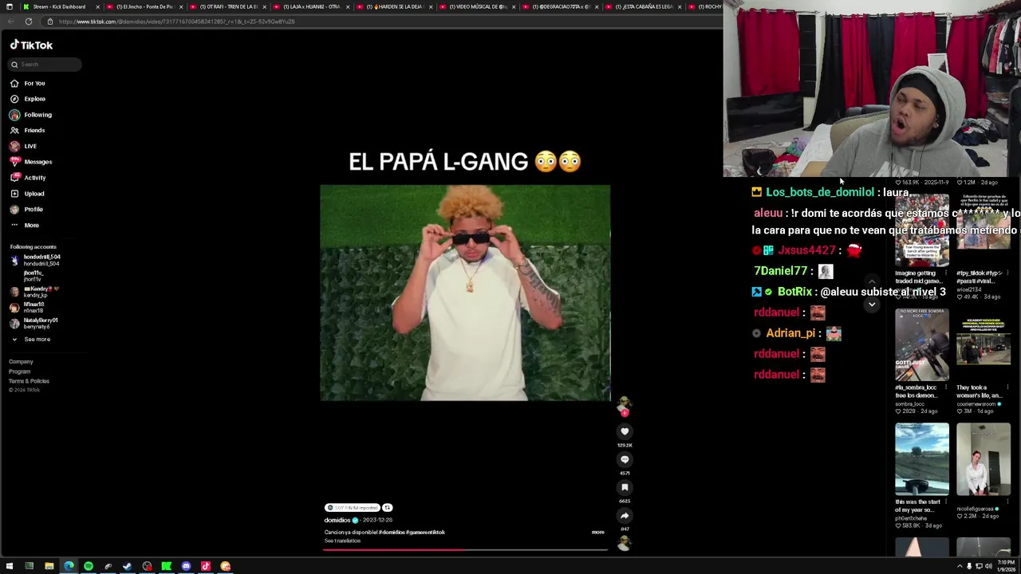Go to the Following feed

click(37, 115)
